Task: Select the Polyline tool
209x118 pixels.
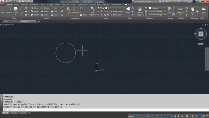Action: pos(9,10)
